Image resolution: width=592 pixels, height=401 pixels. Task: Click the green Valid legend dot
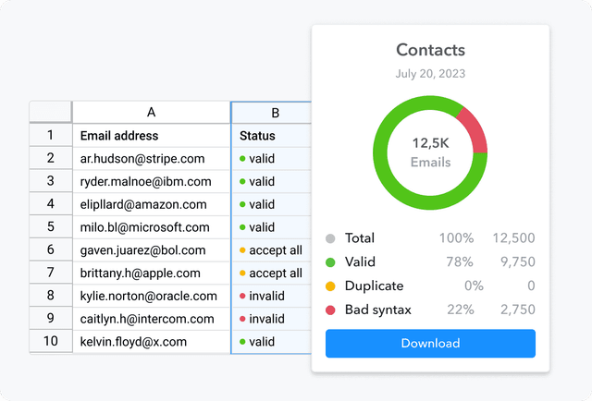pyautogui.click(x=330, y=262)
